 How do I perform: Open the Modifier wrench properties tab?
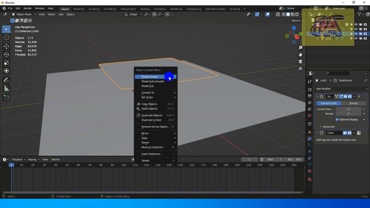coord(310,139)
